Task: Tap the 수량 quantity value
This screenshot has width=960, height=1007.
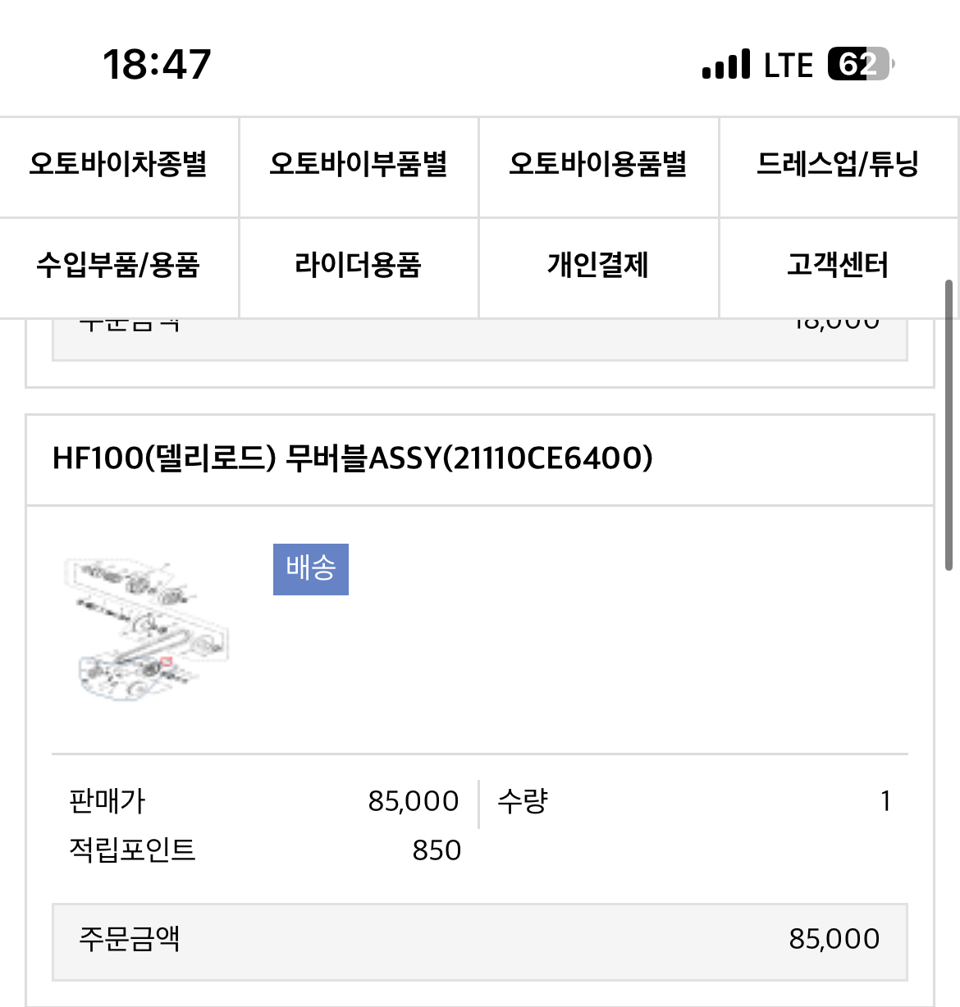Action: pyautogui.click(x=885, y=801)
